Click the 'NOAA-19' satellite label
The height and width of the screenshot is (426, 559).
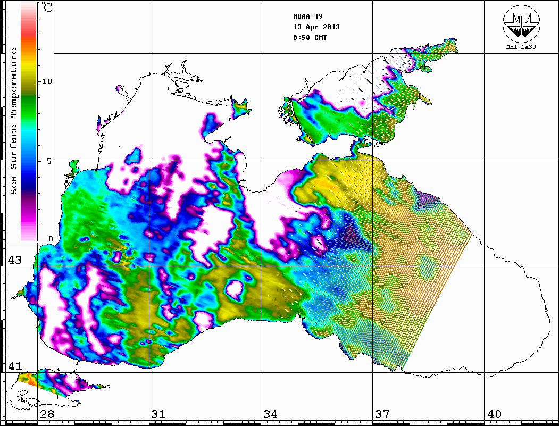[308, 16]
